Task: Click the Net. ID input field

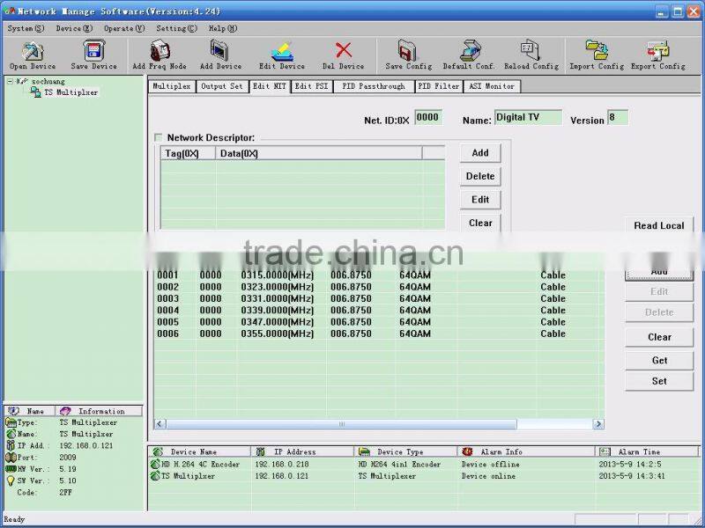Action: (428, 117)
